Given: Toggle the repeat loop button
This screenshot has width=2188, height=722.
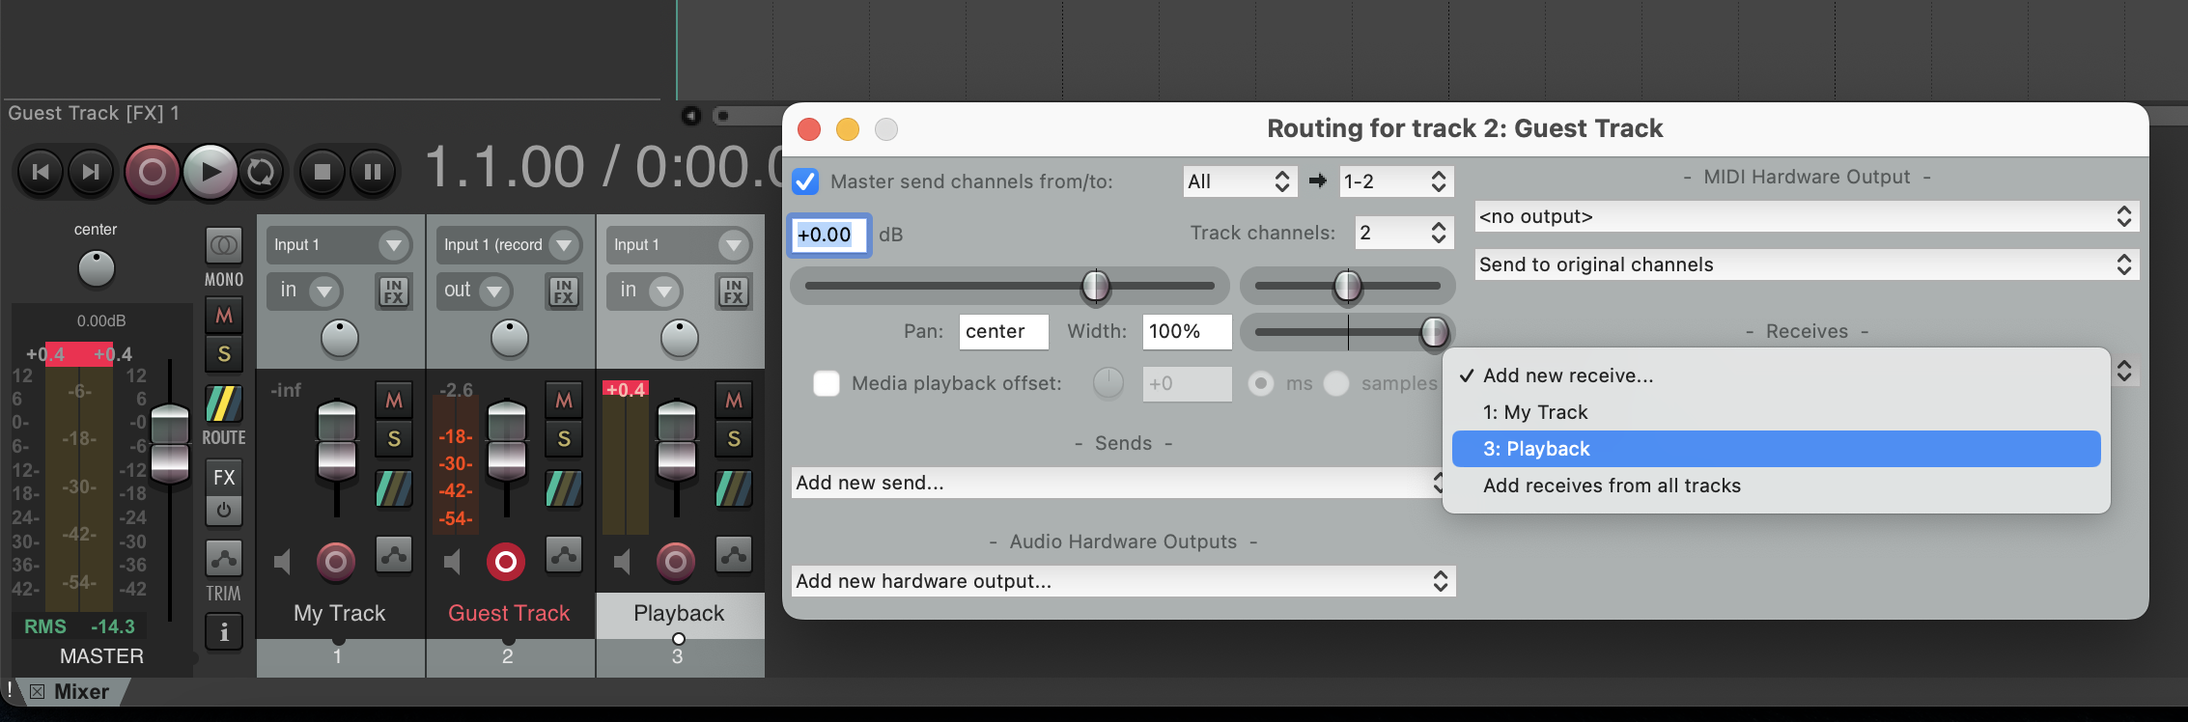Looking at the screenshot, I should (x=261, y=172).
